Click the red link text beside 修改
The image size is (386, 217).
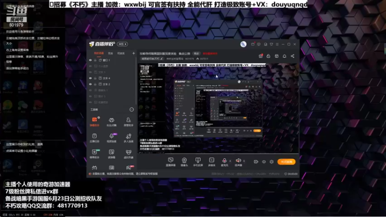210,54
